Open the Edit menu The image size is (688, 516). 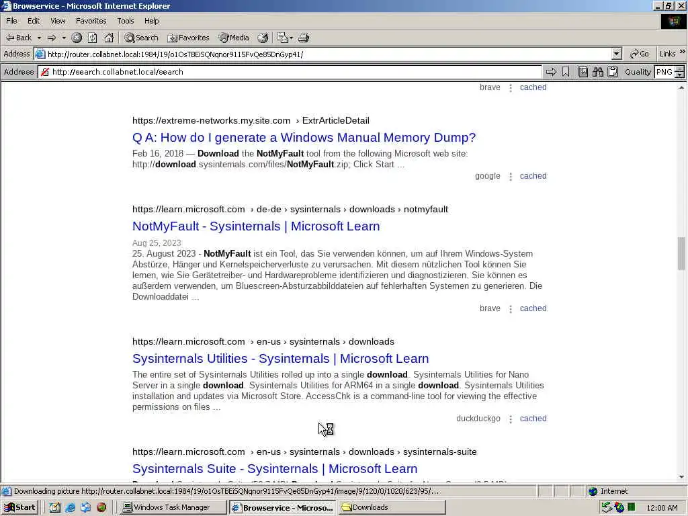pos(34,21)
